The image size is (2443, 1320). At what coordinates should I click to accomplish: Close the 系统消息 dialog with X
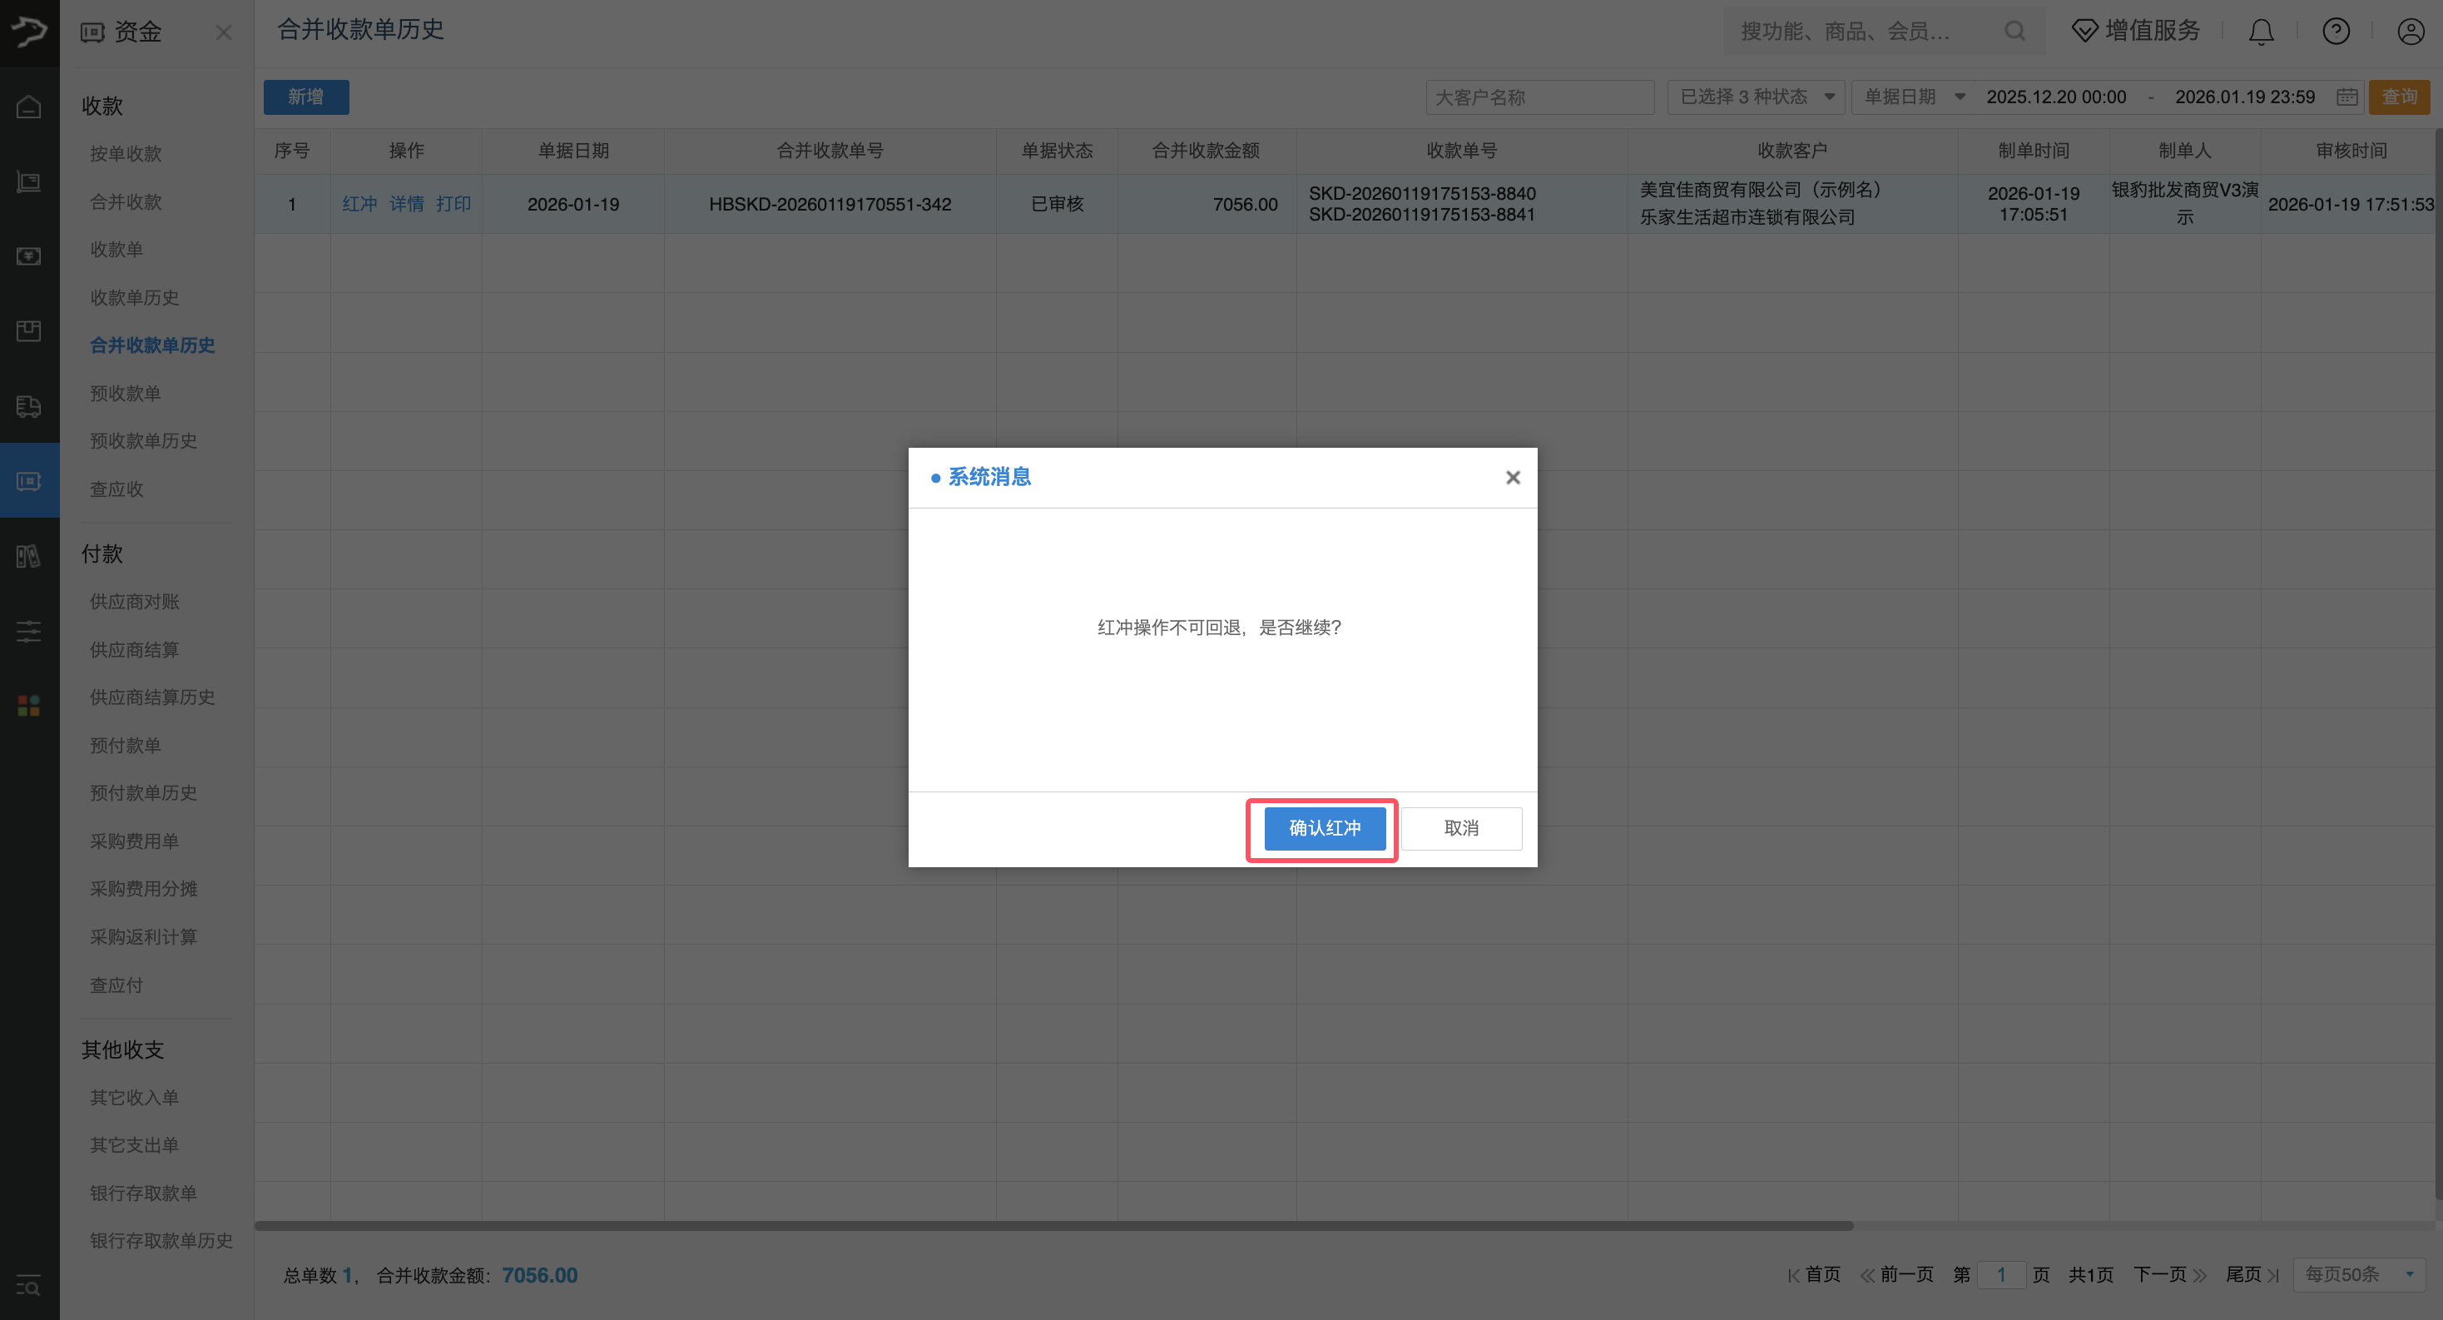[1513, 477]
